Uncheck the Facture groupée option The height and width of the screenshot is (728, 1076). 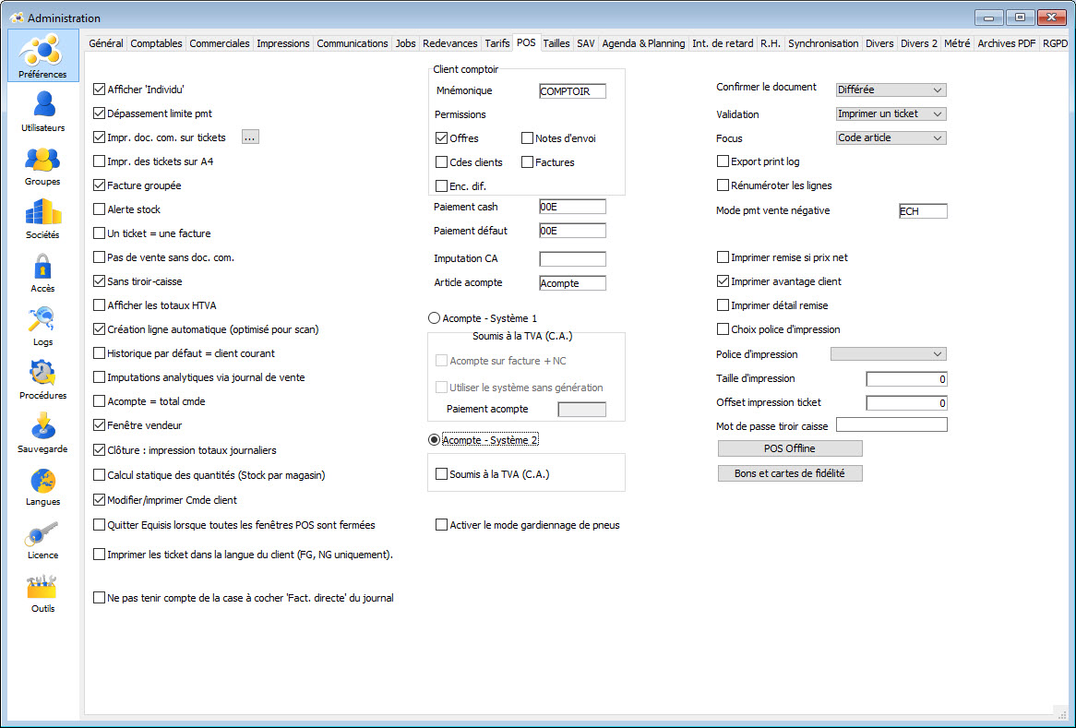point(100,185)
